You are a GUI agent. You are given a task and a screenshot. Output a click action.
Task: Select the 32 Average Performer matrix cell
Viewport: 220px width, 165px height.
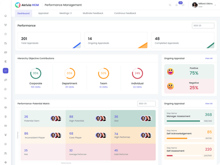coord(88,152)
